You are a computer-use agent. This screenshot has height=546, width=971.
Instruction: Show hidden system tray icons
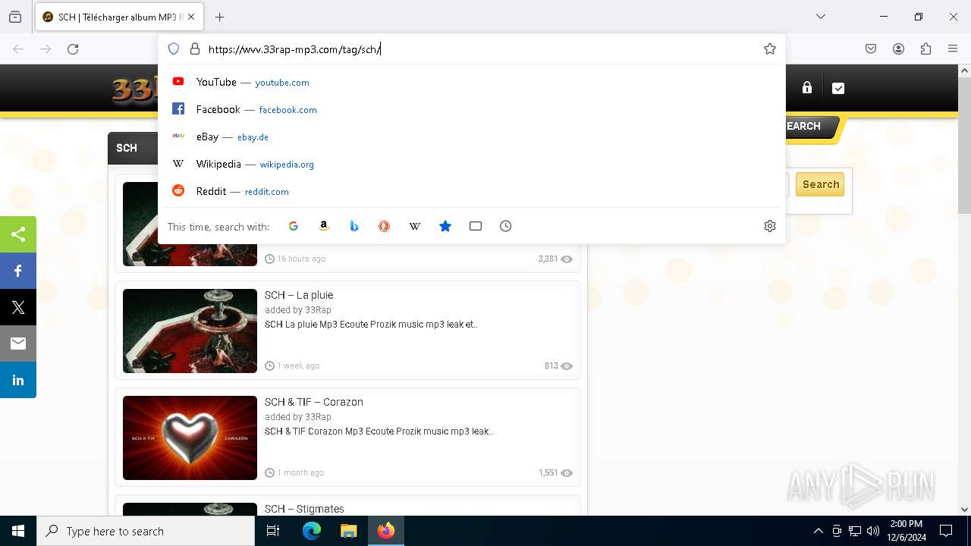(x=818, y=531)
